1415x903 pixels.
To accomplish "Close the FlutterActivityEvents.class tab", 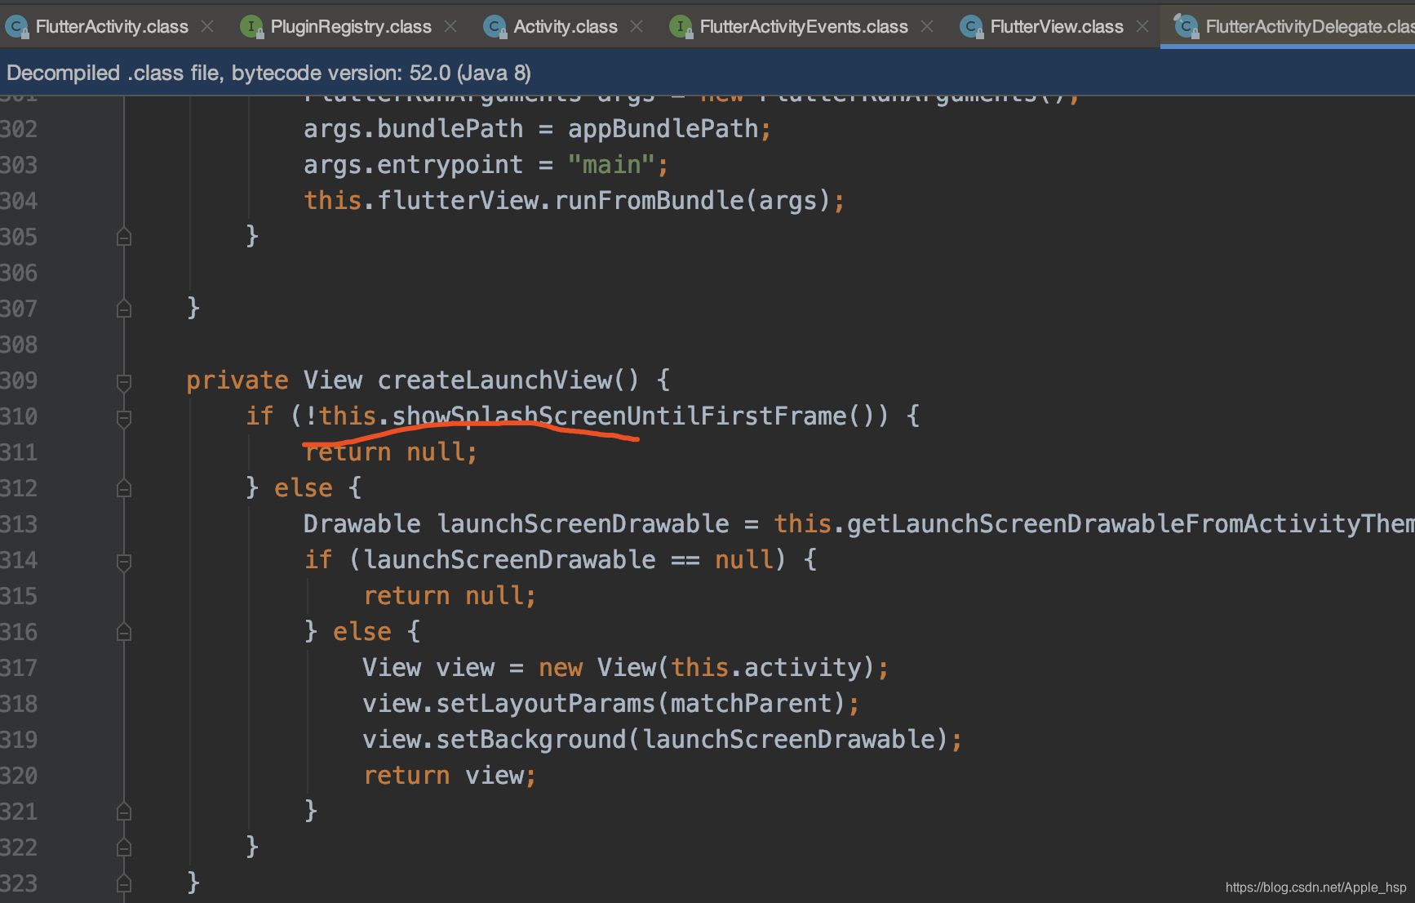I will pos(927,27).
